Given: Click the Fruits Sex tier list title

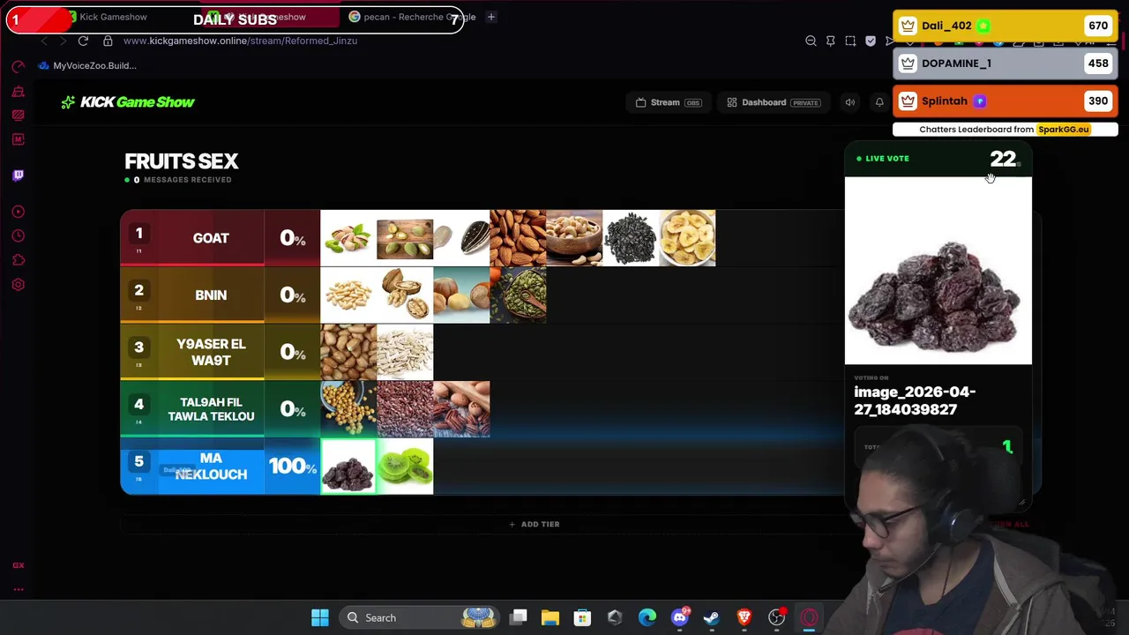Looking at the screenshot, I should pyautogui.click(x=182, y=161).
